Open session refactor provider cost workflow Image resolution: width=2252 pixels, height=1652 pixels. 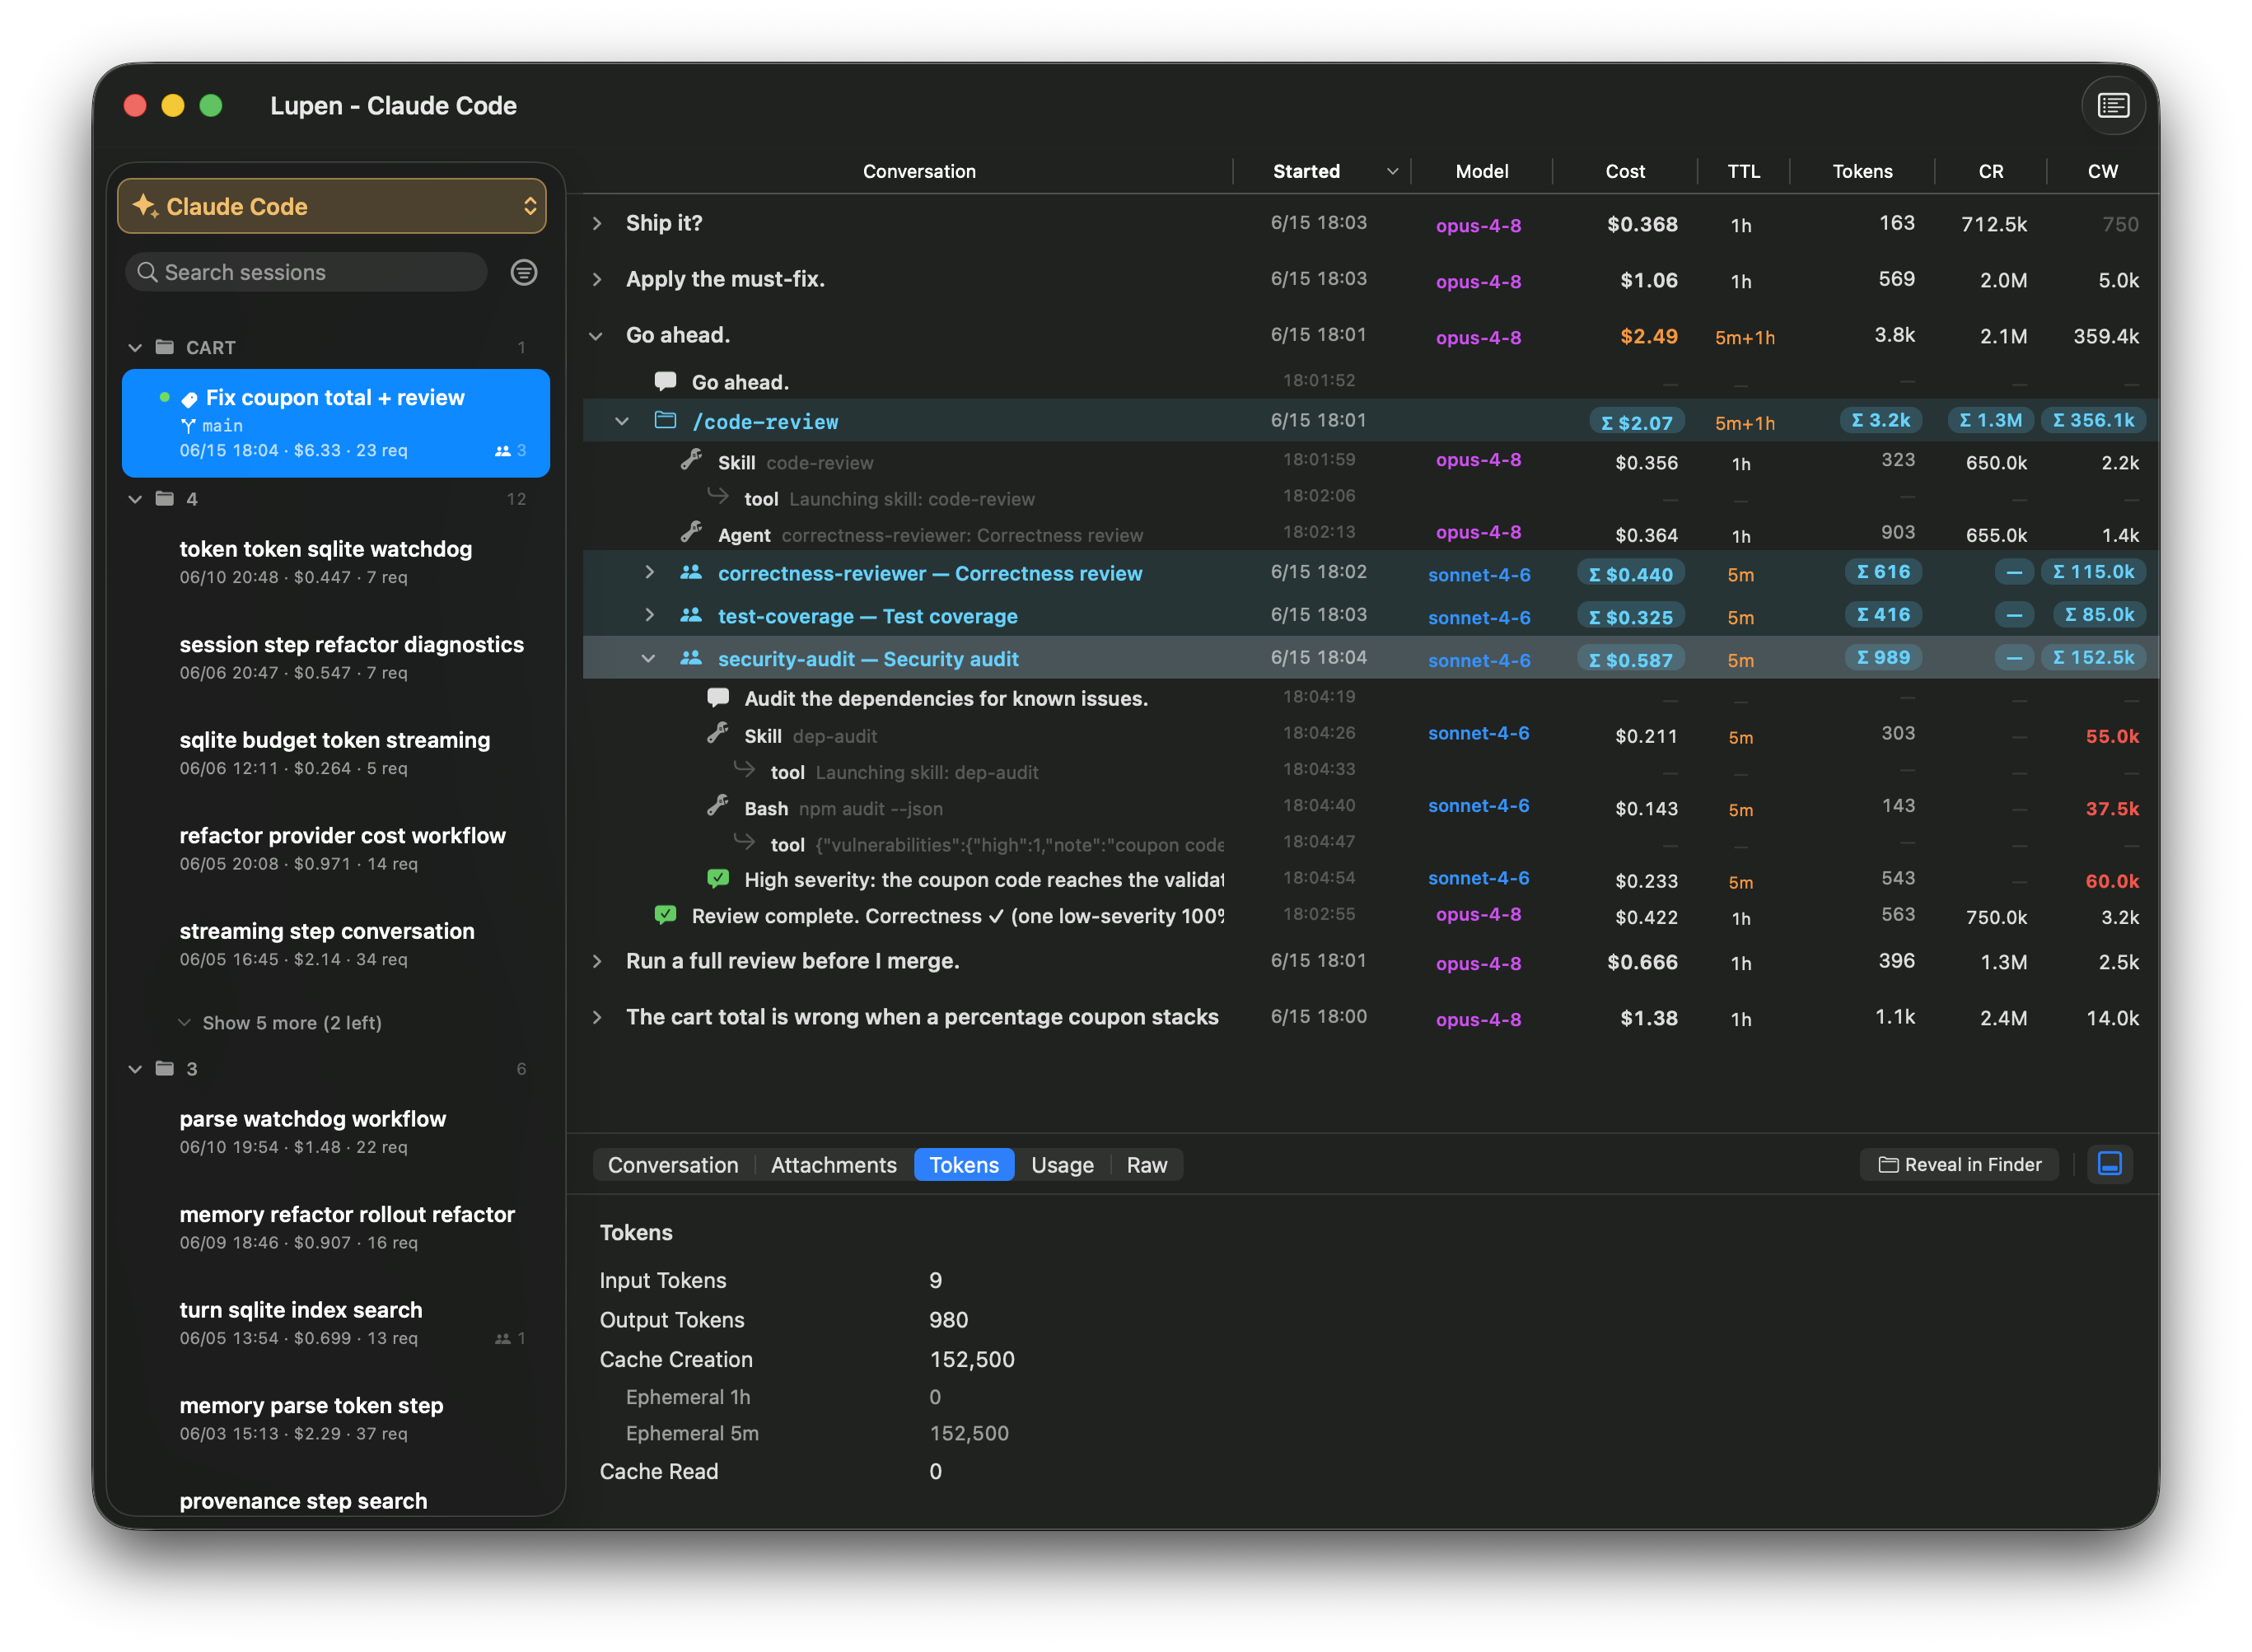click(x=336, y=848)
